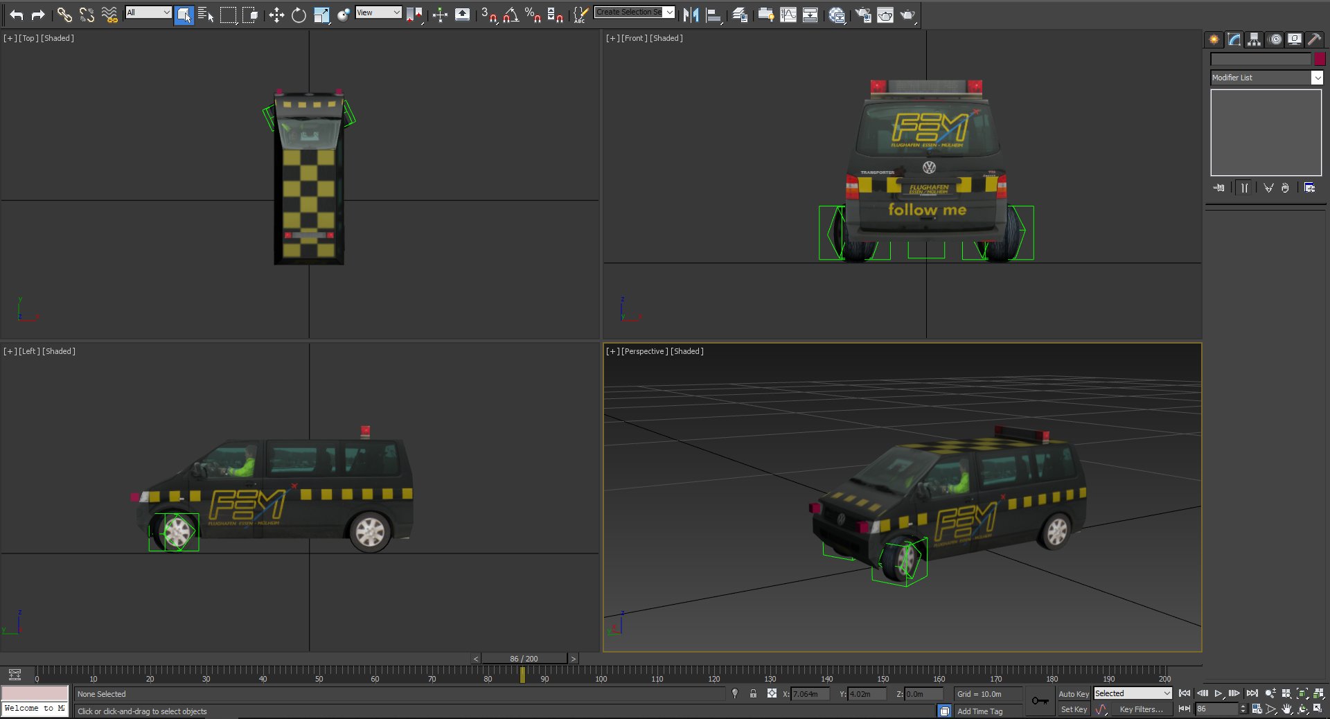
Task: Click the Isolate Selection light bulb toggle
Action: [735, 693]
